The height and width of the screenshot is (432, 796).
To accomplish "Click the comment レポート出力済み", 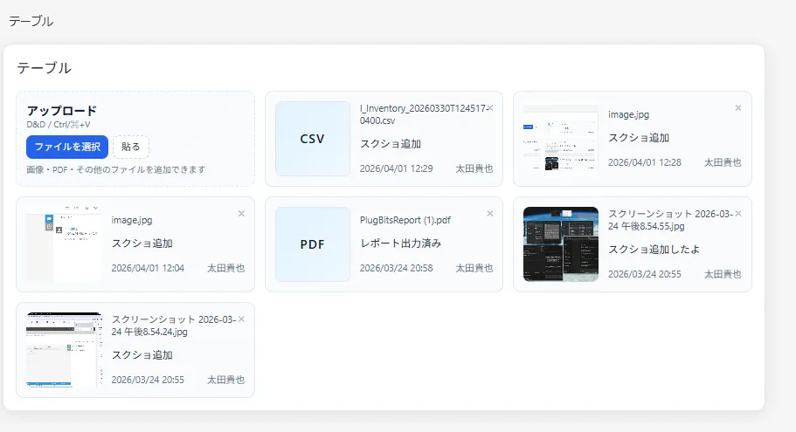I will 400,243.
